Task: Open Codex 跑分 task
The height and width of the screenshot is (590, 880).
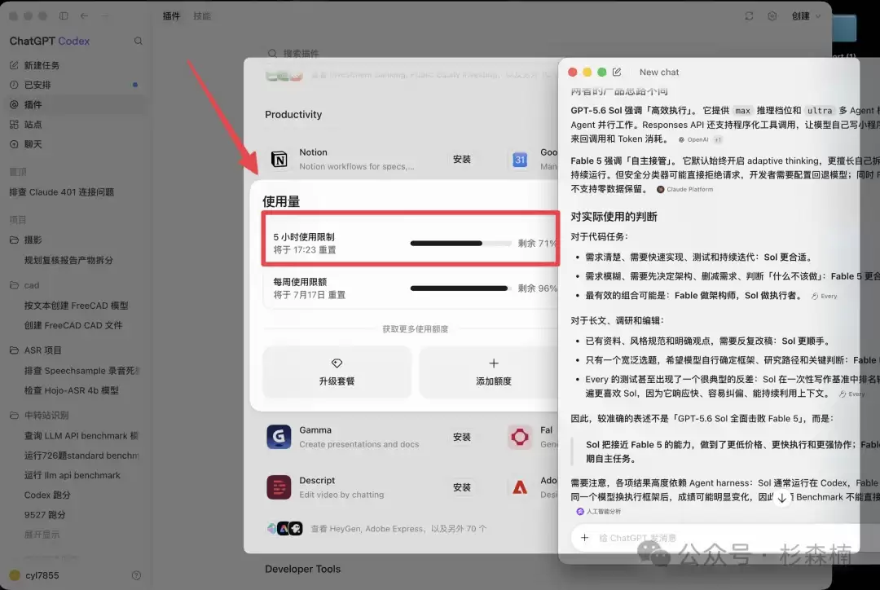Action: click(x=47, y=495)
